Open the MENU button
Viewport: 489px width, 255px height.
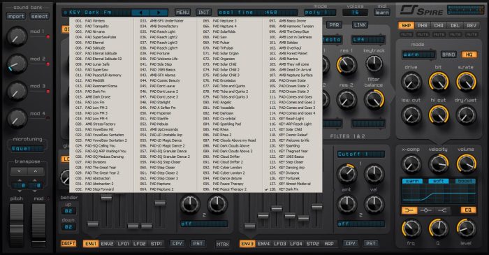(x=182, y=13)
